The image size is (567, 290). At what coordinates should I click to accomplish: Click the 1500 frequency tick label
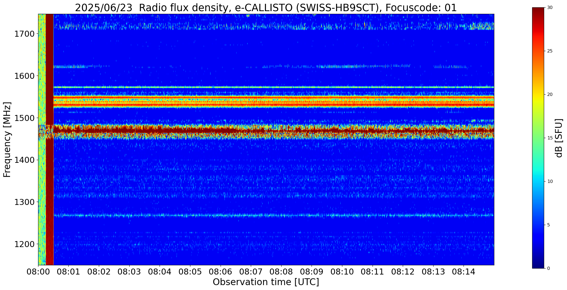(24, 118)
